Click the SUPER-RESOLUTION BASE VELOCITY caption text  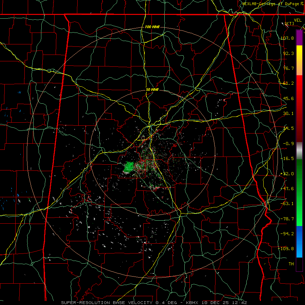(107, 303)
